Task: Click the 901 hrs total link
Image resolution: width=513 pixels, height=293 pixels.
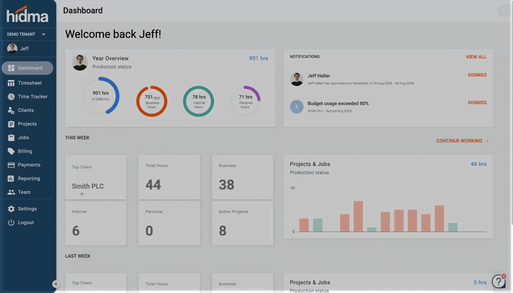Action: [x=258, y=58]
